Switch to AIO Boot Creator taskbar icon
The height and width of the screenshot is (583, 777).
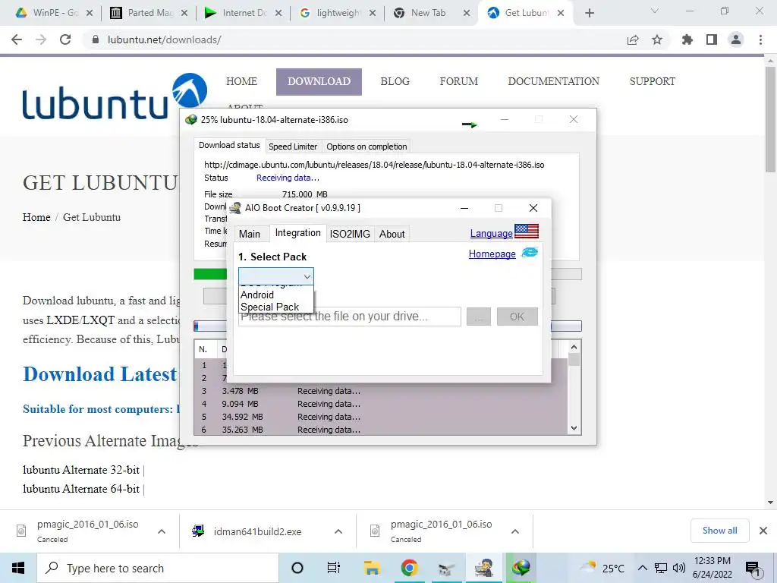pyautogui.click(x=483, y=568)
